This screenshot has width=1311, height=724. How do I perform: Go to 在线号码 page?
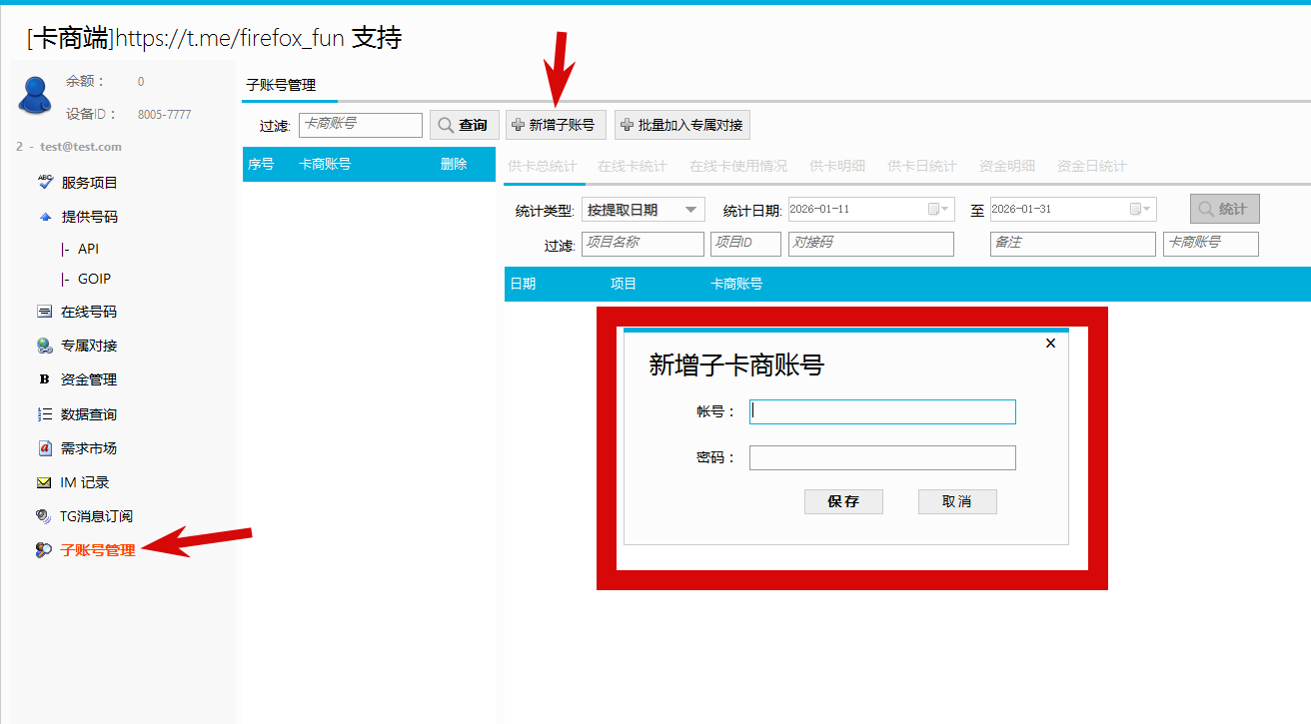[x=89, y=312]
